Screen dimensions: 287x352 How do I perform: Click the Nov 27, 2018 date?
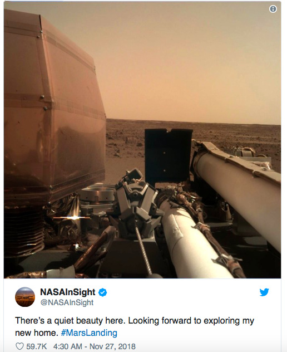112,346
